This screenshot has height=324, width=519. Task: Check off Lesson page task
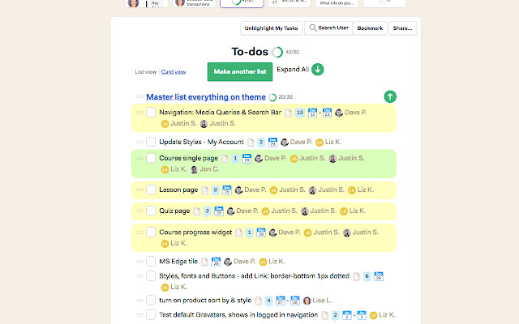point(151,190)
